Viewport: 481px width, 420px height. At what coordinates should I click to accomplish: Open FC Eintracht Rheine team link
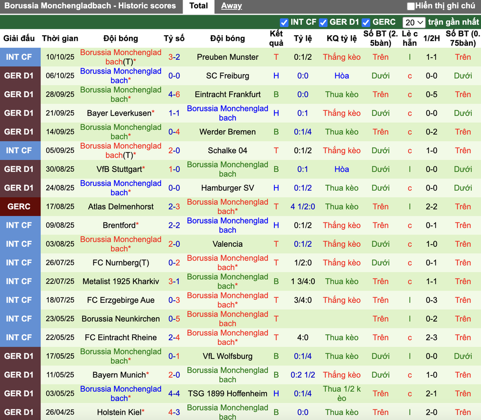pos(121,338)
